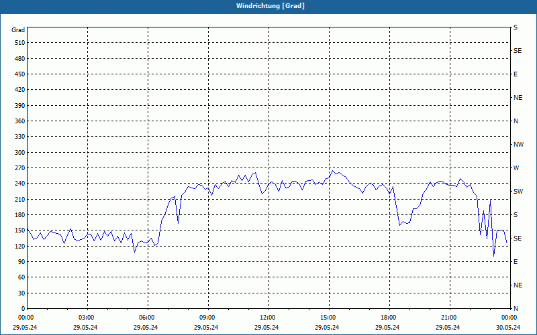The width and height of the screenshot is (537, 335).
Task: Click the N compass label at 360 line
Action: (x=516, y=121)
